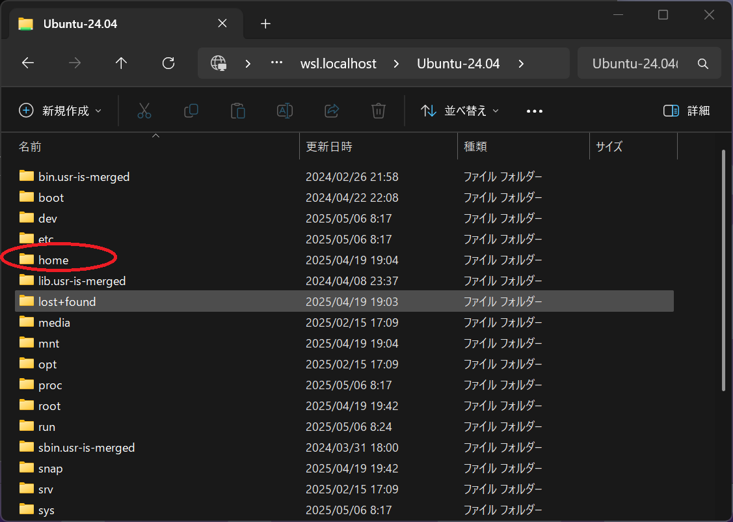Select the mnt folder

[x=344, y=343]
